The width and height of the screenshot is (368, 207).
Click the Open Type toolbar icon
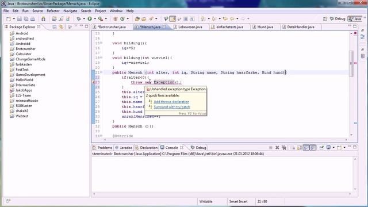137,19
